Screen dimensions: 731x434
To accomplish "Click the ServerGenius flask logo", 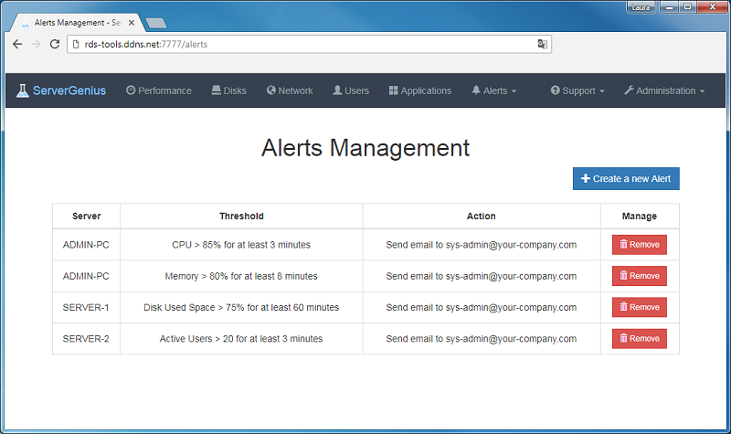I will [23, 90].
